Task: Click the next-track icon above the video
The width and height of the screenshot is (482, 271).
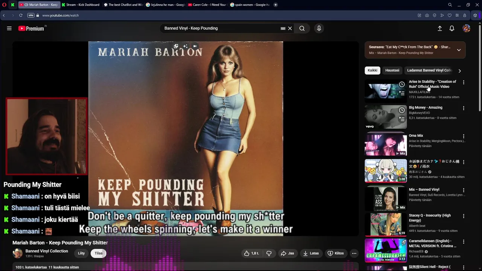Action: (x=195, y=46)
